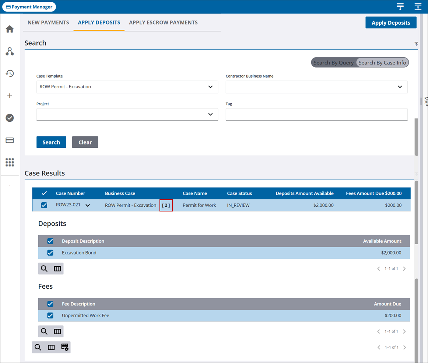The image size is (428, 363).
Task: Expand the ROW23-021 case number chevron
Action: pos(88,206)
